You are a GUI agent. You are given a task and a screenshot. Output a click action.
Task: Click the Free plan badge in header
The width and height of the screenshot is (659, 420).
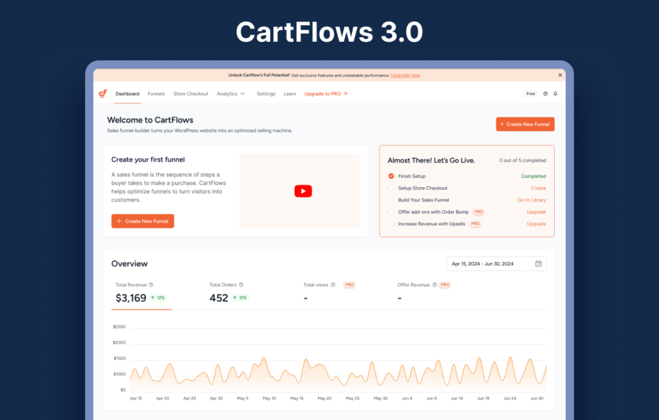pos(531,94)
